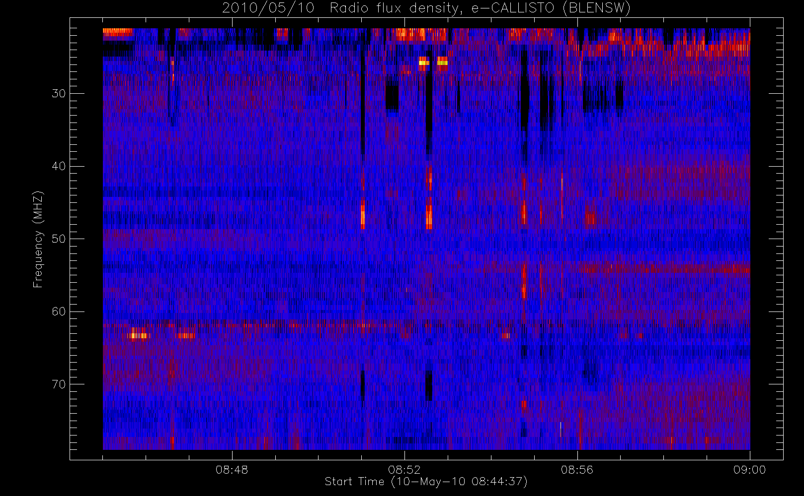Click the 'Frequency (MHZ)' y-axis label

[38, 240]
